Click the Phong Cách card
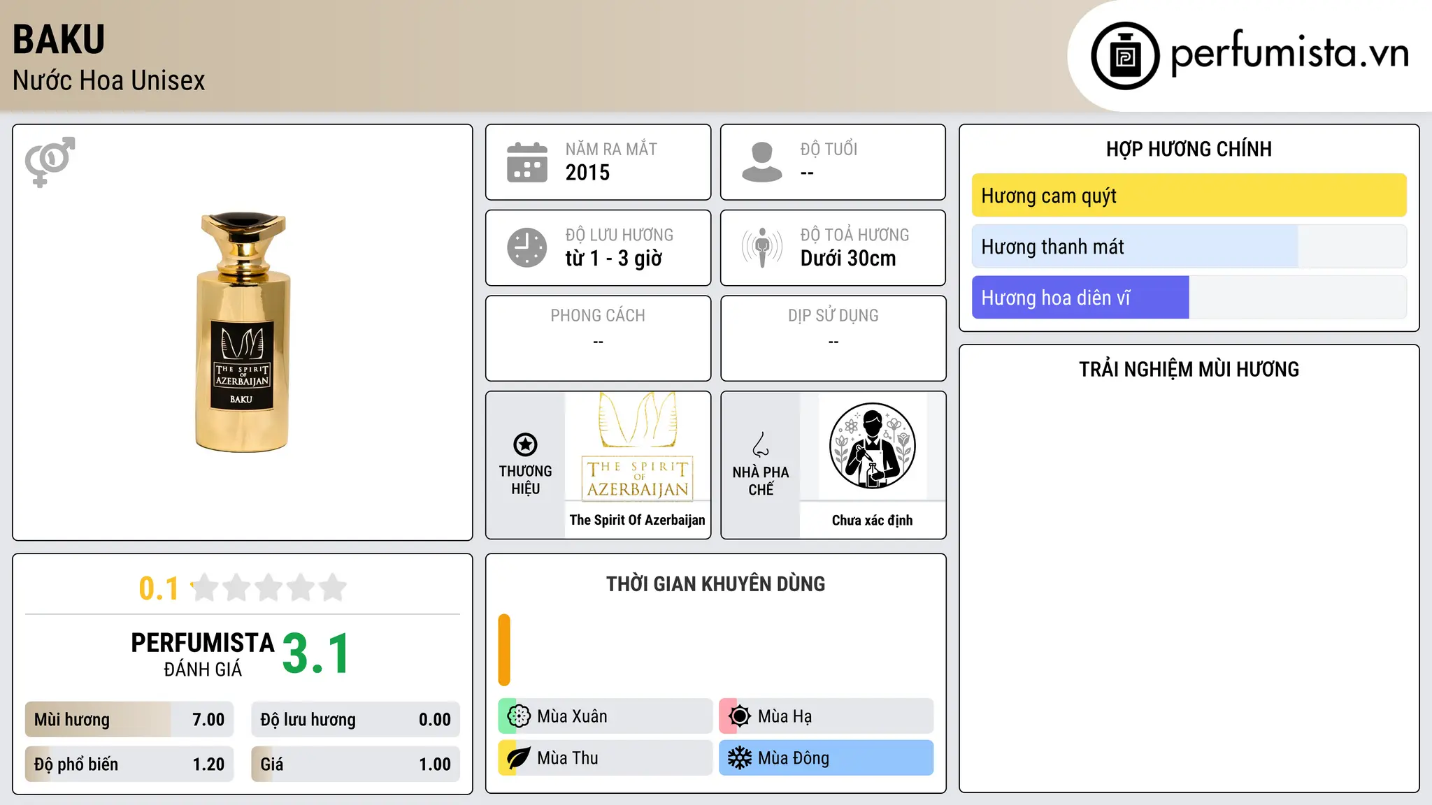 coord(599,338)
